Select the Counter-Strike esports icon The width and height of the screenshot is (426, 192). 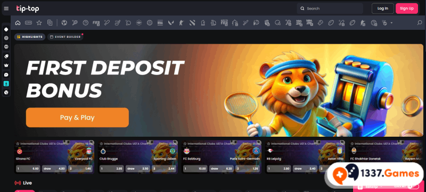click(182, 23)
